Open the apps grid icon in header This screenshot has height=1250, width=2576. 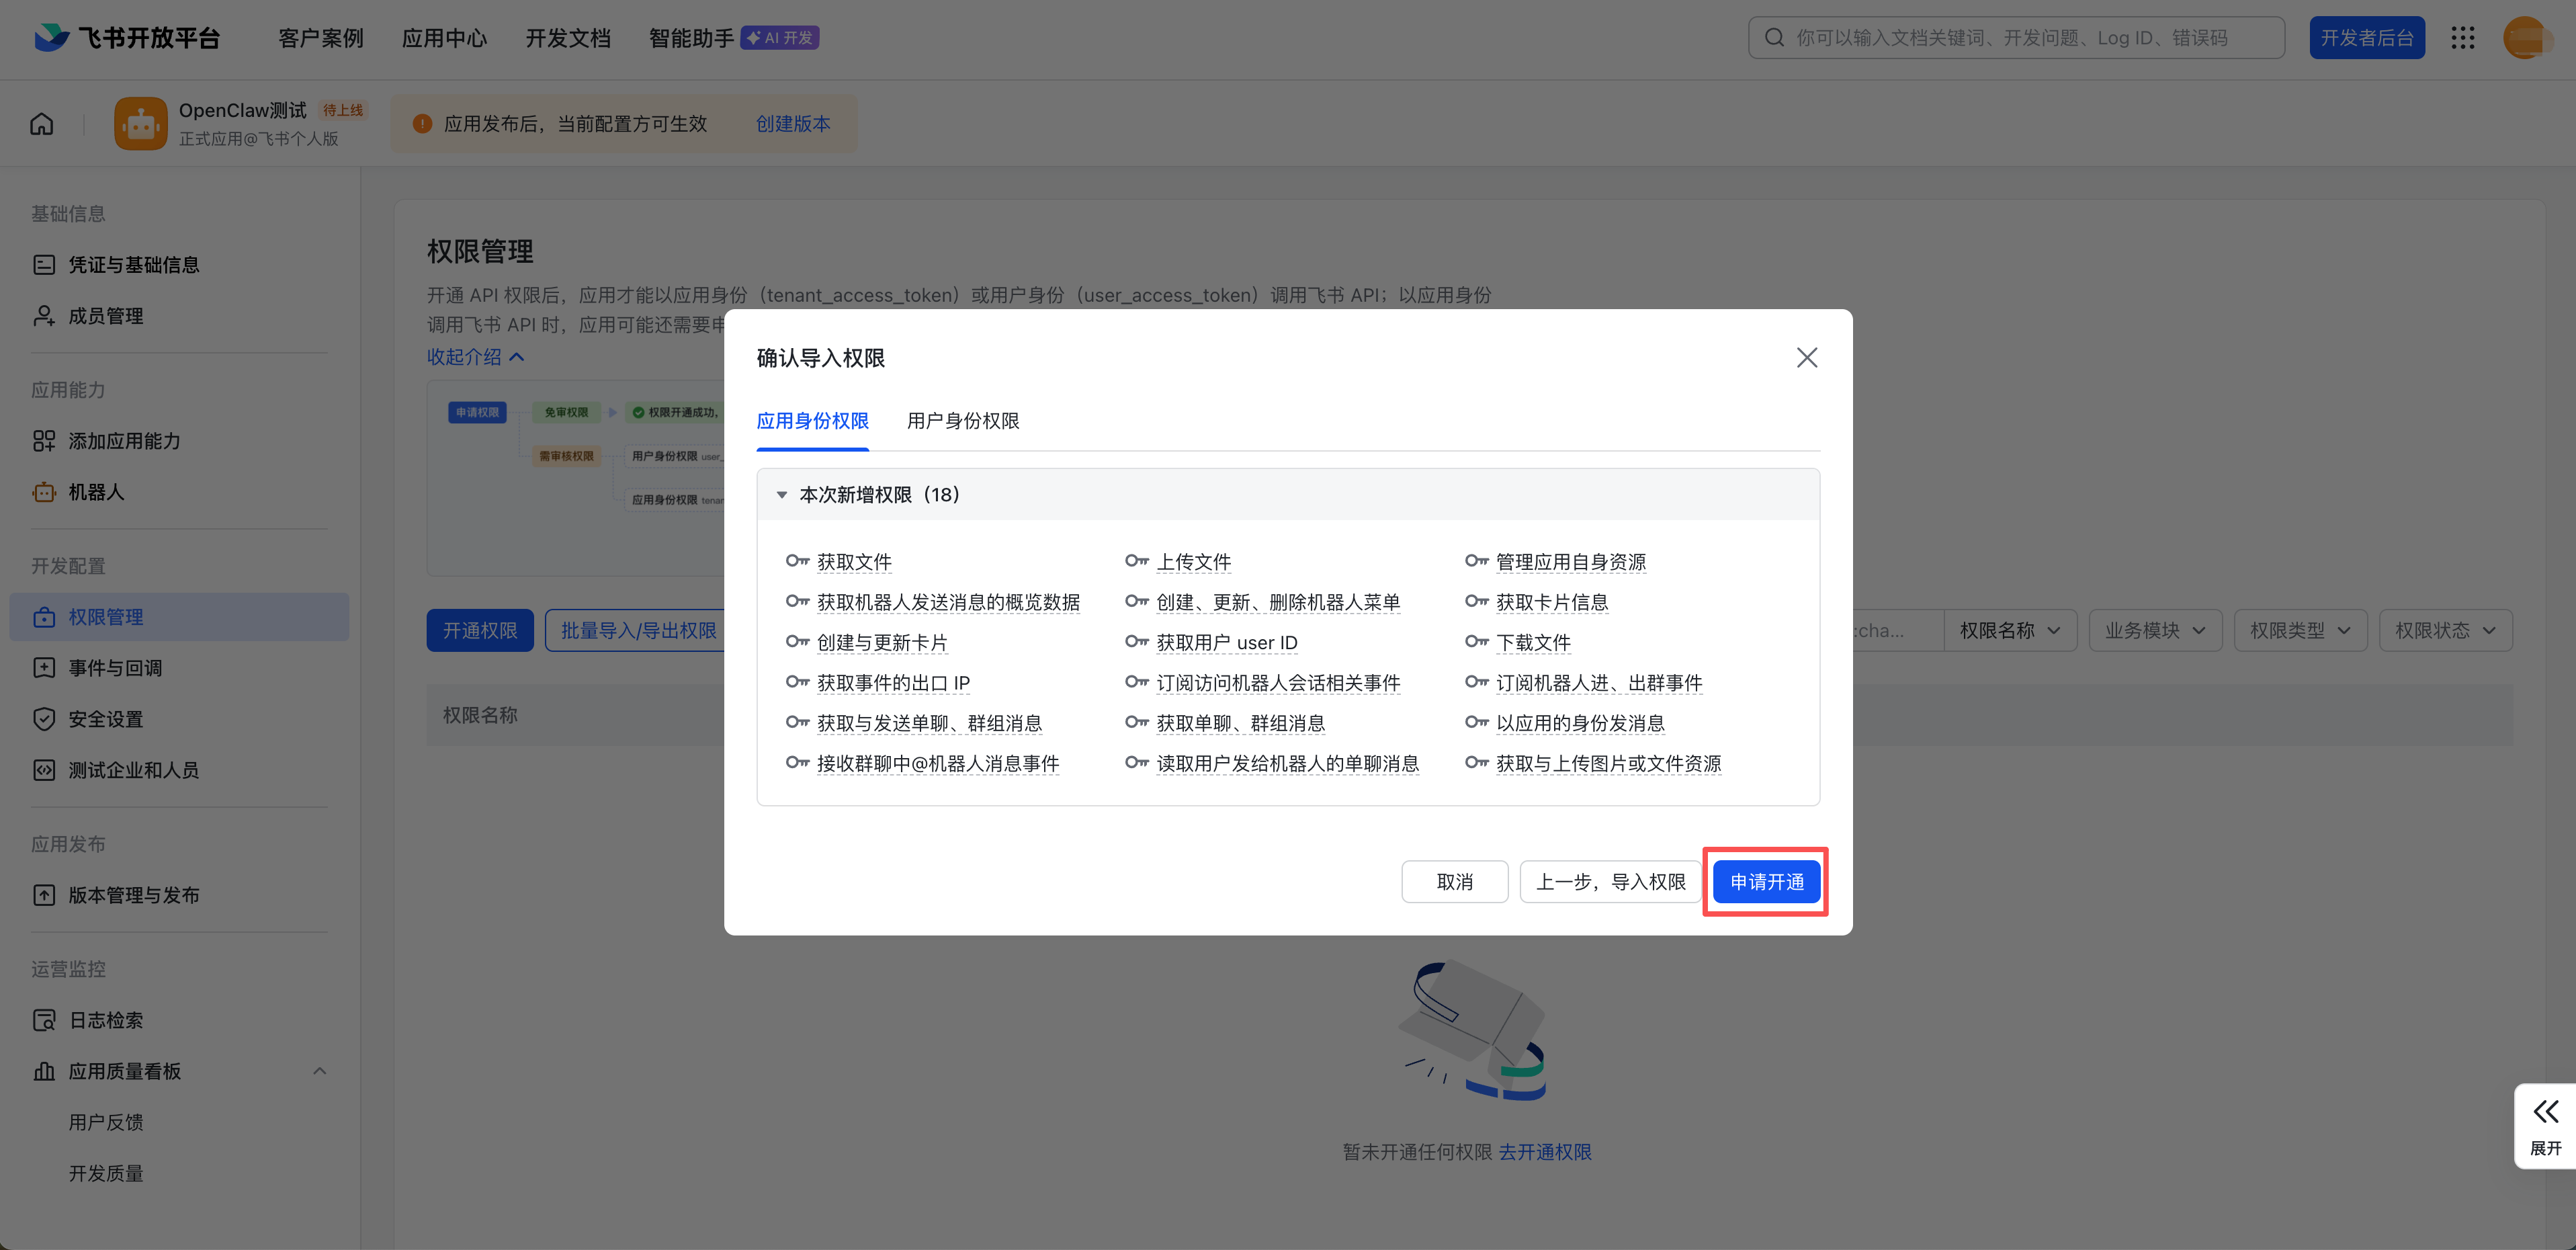[x=2462, y=38]
